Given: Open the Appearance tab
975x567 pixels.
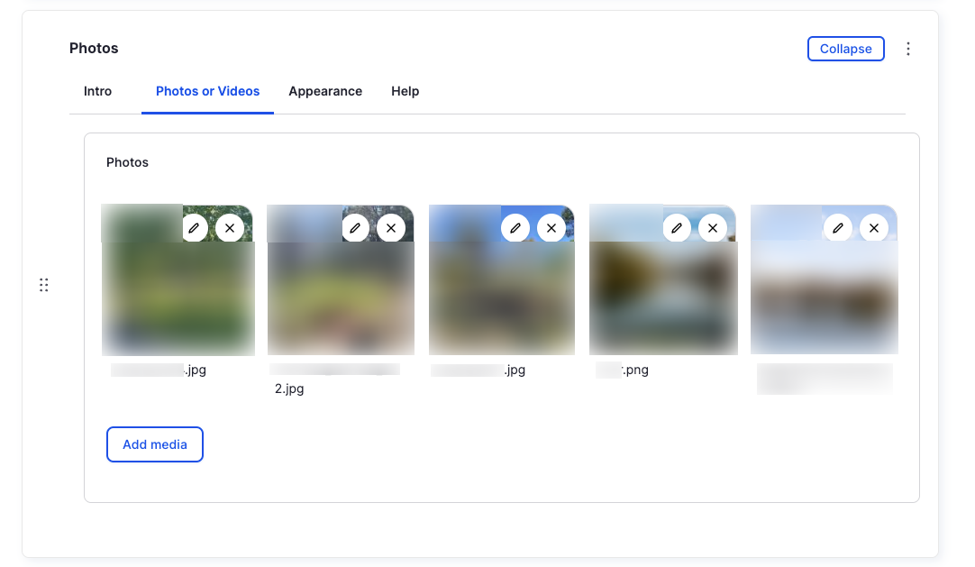Looking at the screenshot, I should pyautogui.click(x=325, y=91).
